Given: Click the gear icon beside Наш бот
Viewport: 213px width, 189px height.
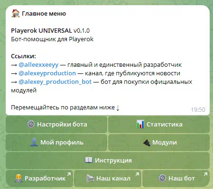Looking at the screenshot, I should (162, 178).
